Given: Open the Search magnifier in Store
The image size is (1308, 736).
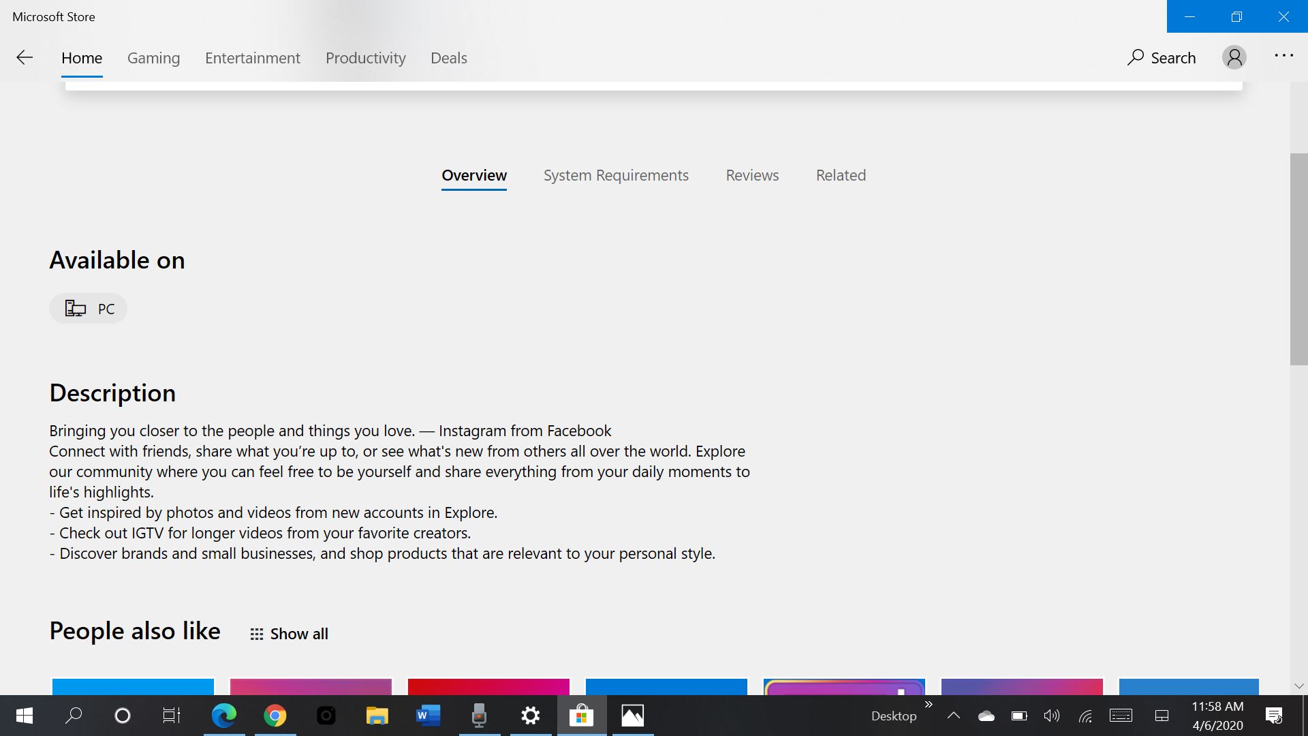Looking at the screenshot, I should coord(1162,58).
